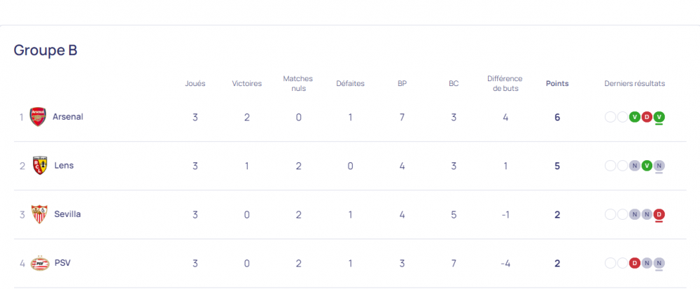The height and width of the screenshot is (289, 700).
Task: Click the PSV club crest
Action: pyautogui.click(x=39, y=263)
